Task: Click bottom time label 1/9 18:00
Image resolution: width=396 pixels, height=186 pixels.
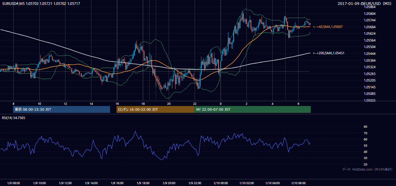Action: [x=143, y=183]
